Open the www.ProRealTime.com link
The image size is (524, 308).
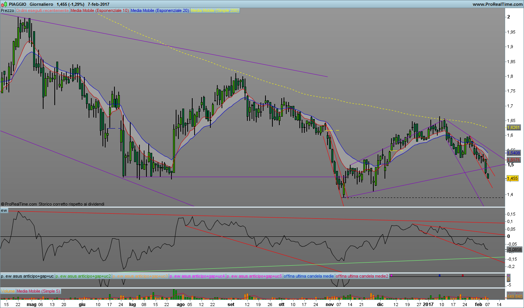point(497,4)
